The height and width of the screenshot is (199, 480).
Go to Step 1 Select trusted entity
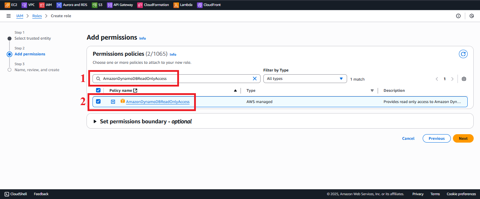click(33, 38)
